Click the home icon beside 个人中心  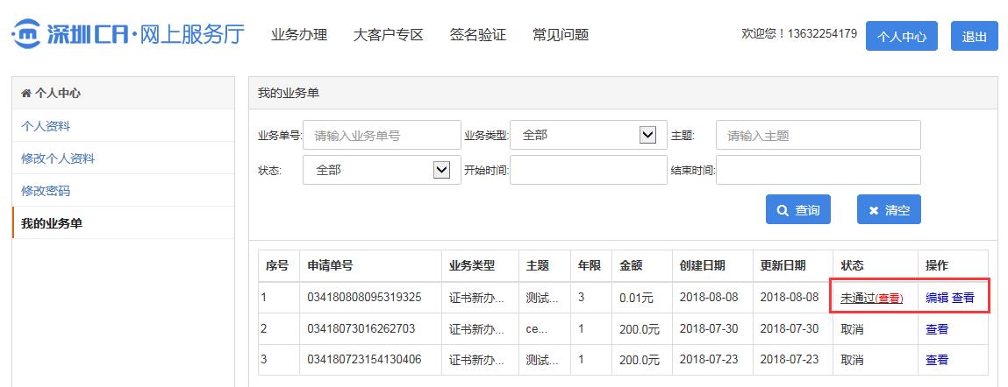coord(25,94)
